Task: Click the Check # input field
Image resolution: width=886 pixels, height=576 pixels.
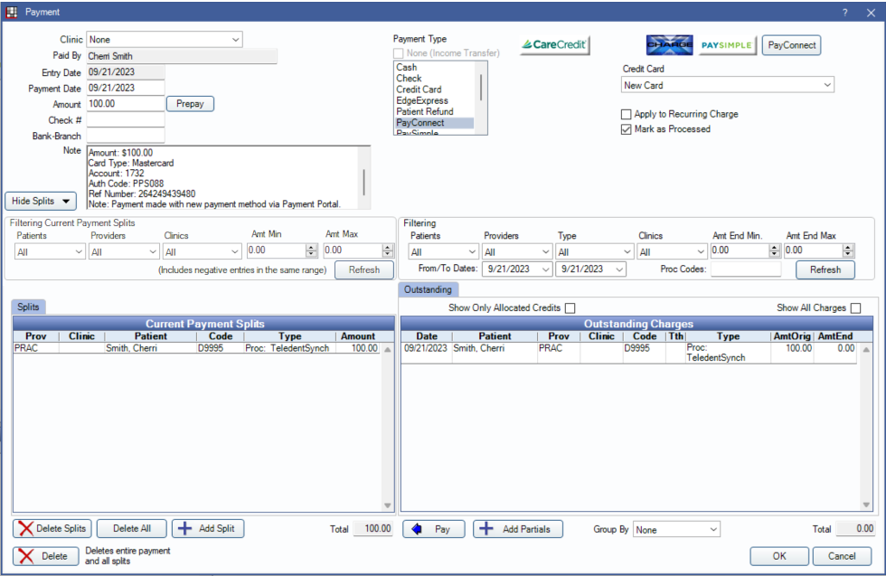Action: click(126, 120)
